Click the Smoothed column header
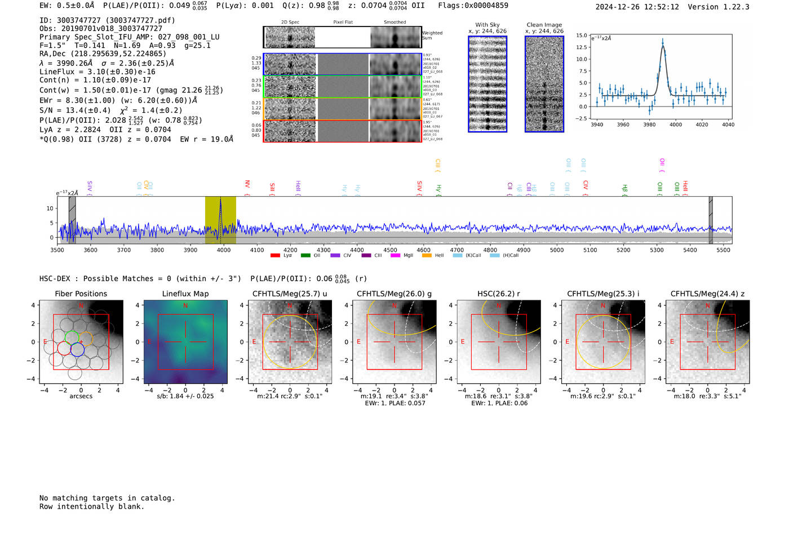 point(395,23)
